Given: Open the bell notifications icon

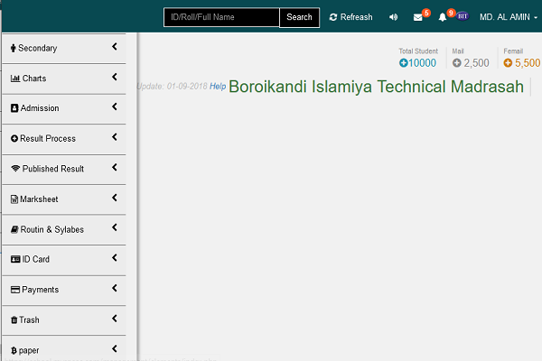Looking at the screenshot, I should [443, 17].
